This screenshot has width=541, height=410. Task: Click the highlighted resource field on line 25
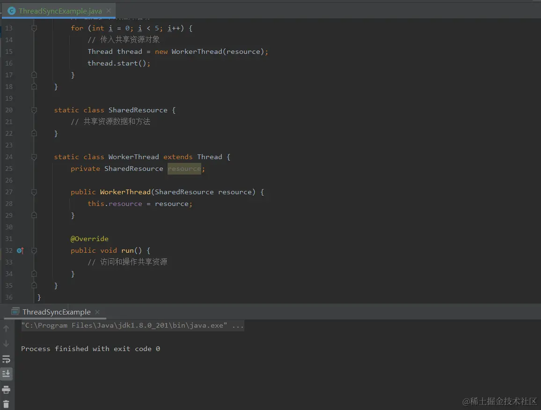click(184, 169)
